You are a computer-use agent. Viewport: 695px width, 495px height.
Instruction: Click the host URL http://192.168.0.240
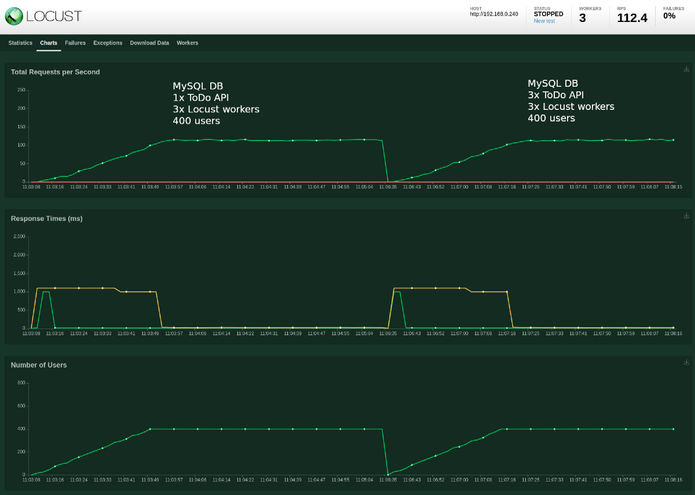(494, 14)
